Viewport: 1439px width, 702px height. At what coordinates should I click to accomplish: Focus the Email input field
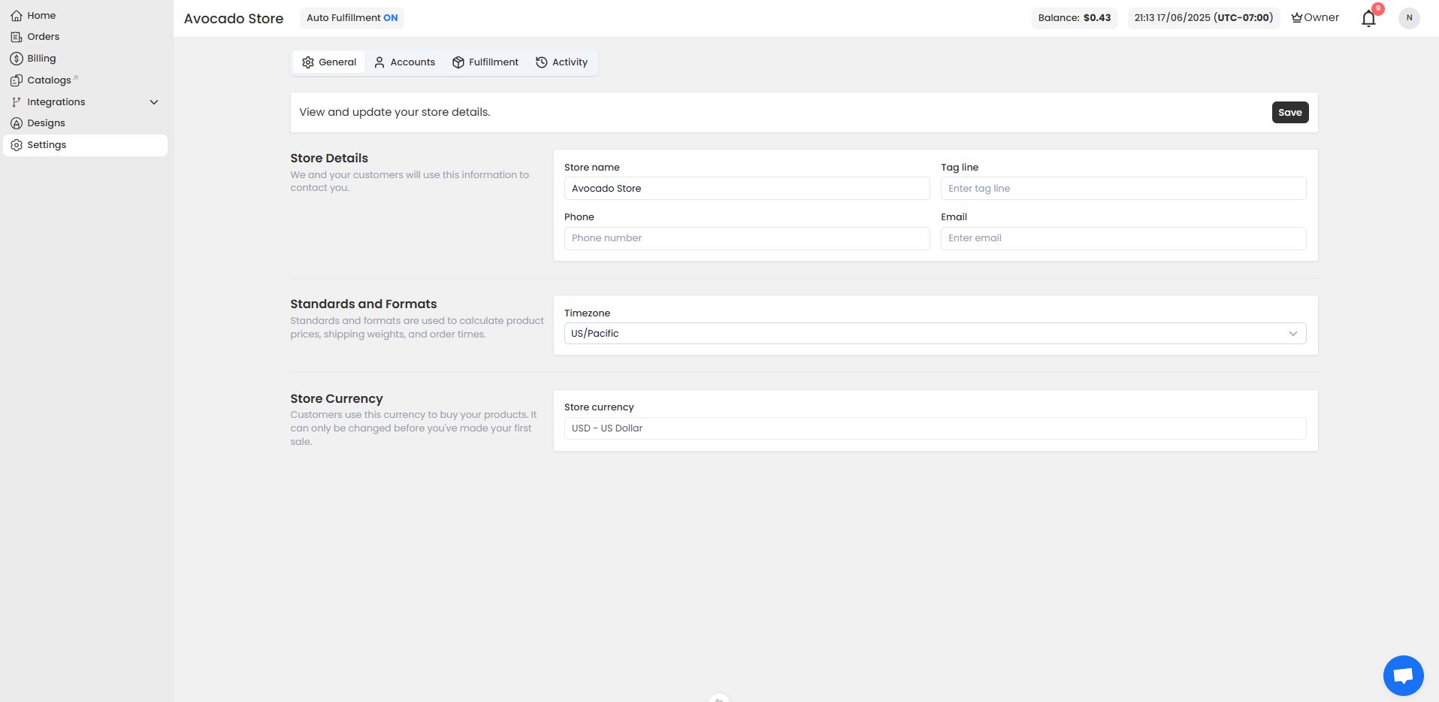click(x=1123, y=238)
